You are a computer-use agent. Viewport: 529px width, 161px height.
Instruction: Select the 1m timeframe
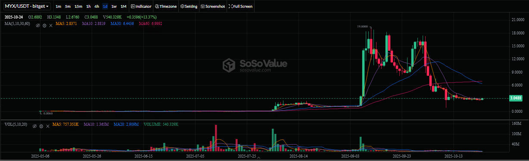click(x=59, y=6)
